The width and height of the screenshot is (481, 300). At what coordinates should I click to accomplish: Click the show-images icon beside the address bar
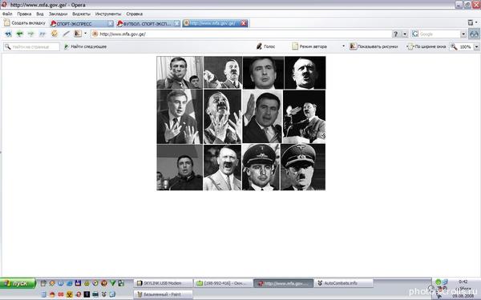(78, 34)
